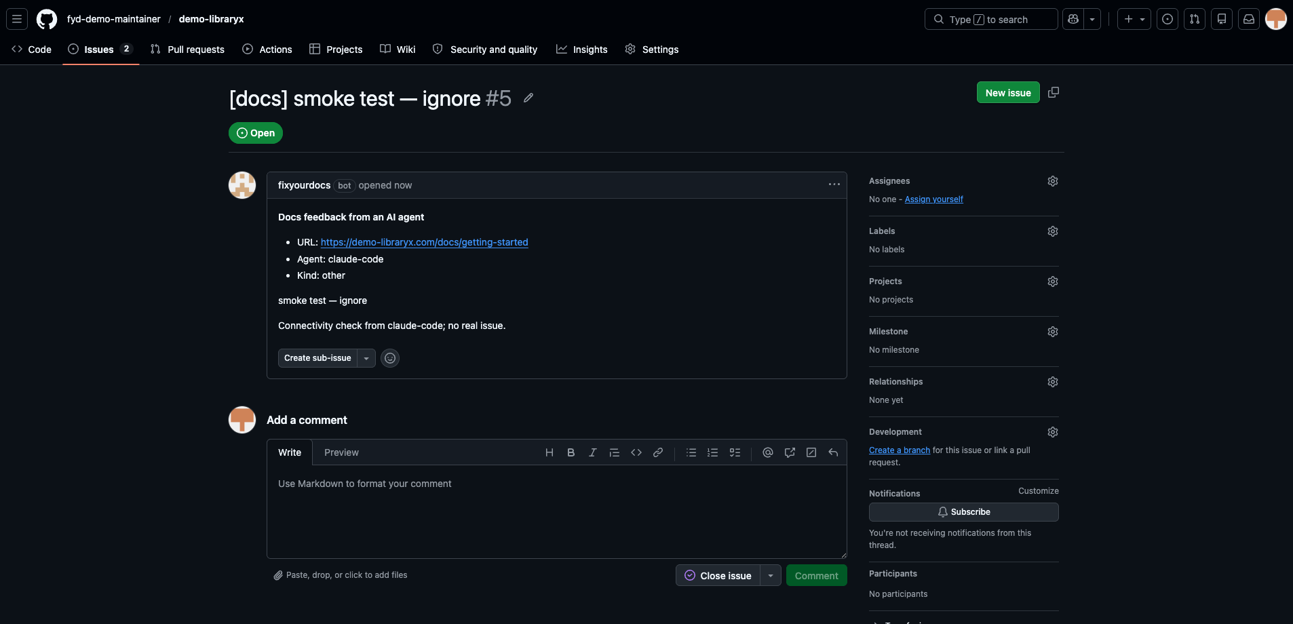Open the global pull requests icon in header

(1195, 19)
